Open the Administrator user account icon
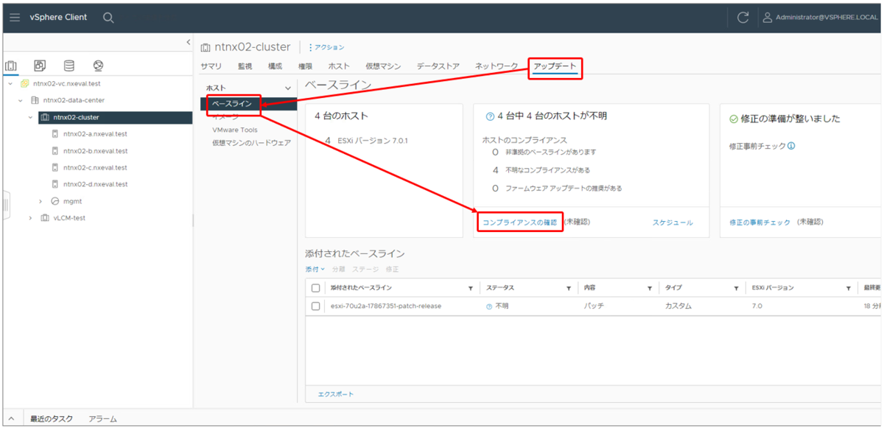Viewport: 884px width, 428px height. [x=768, y=17]
